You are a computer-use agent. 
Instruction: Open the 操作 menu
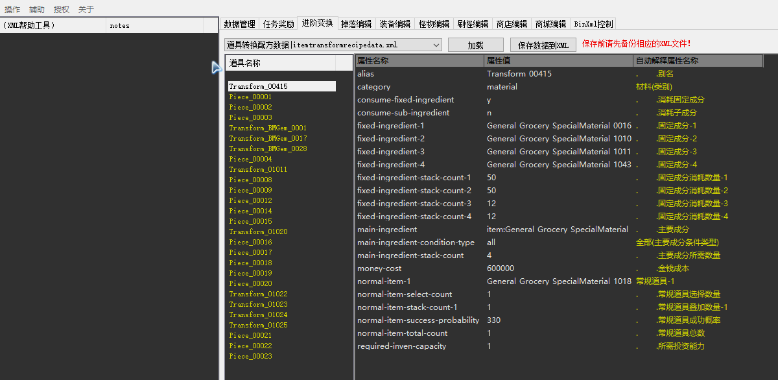pos(12,9)
